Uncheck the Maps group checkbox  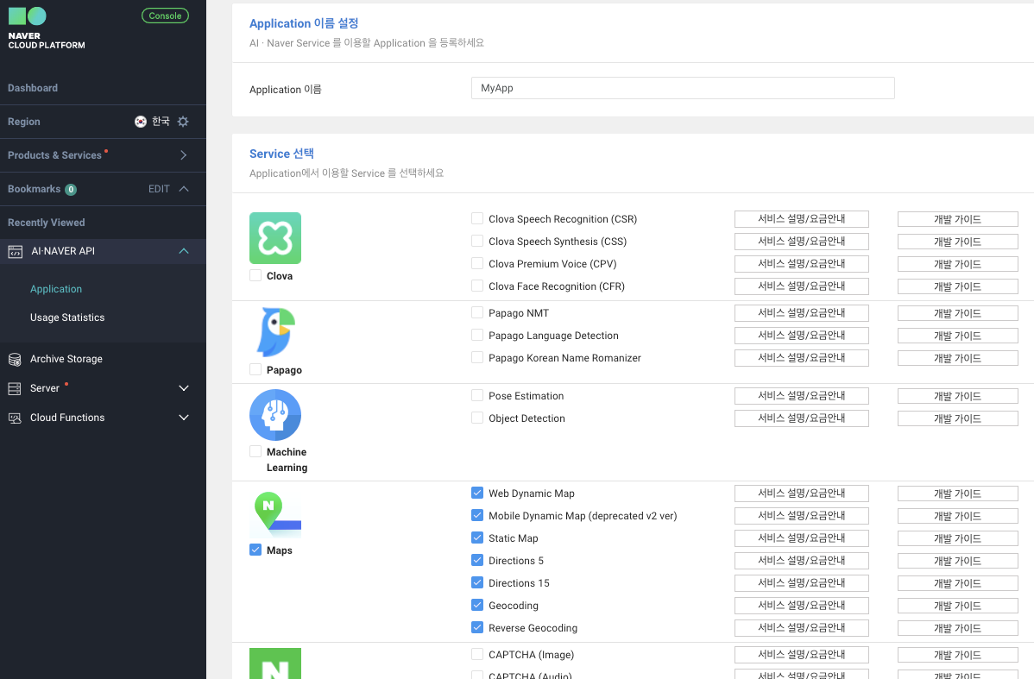coord(255,550)
